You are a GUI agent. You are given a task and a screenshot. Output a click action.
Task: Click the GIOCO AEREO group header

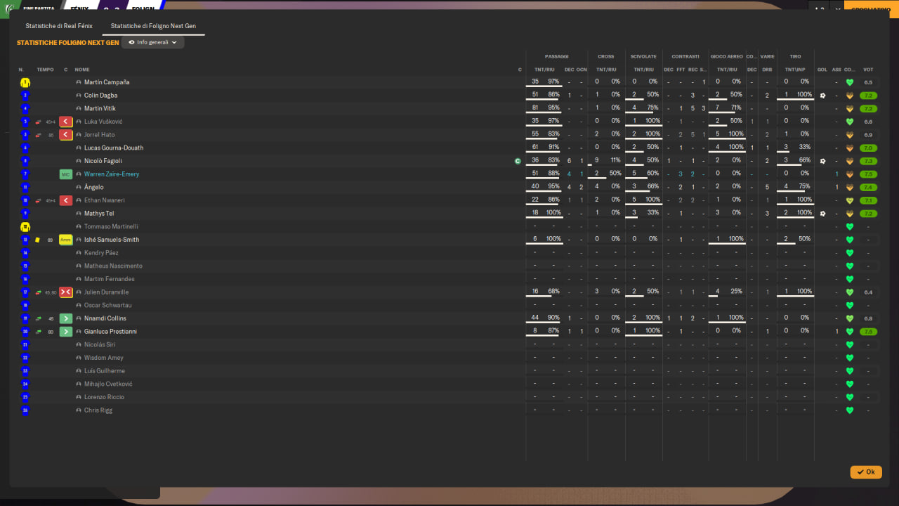point(726,56)
